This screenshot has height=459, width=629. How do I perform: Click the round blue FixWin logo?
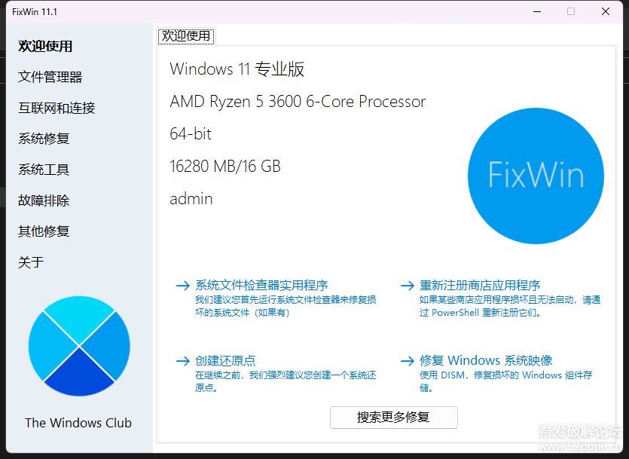pyautogui.click(x=536, y=176)
